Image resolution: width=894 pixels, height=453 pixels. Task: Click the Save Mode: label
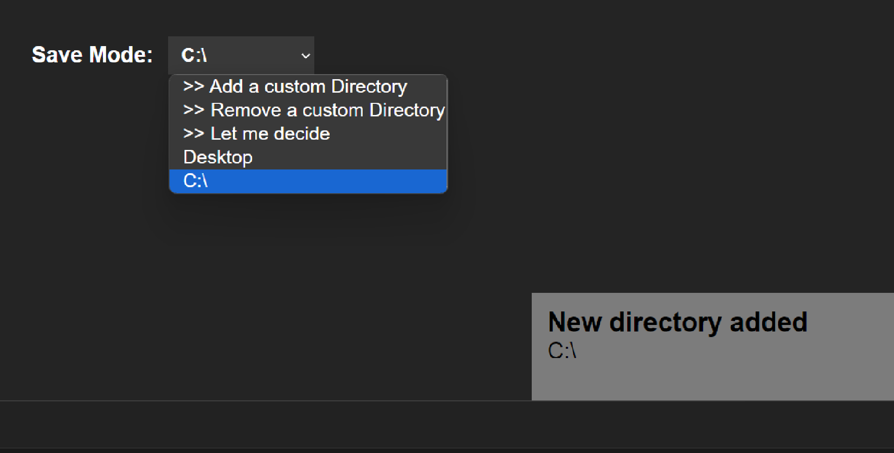coord(92,55)
